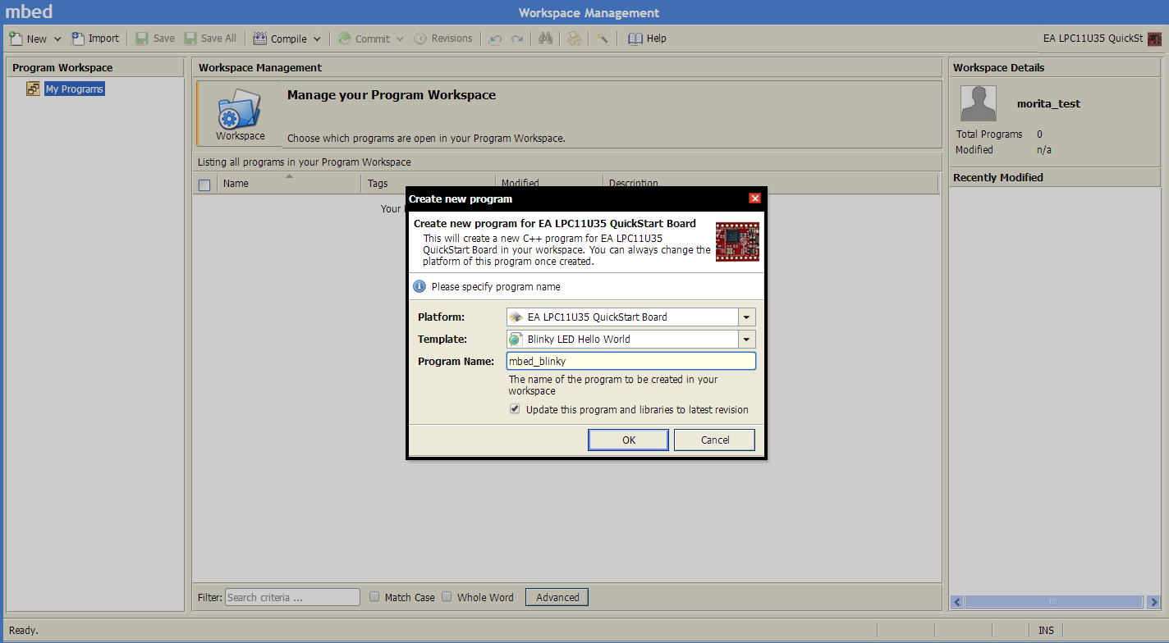Sort by the Name column header
This screenshot has height=643, width=1169.
point(288,184)
